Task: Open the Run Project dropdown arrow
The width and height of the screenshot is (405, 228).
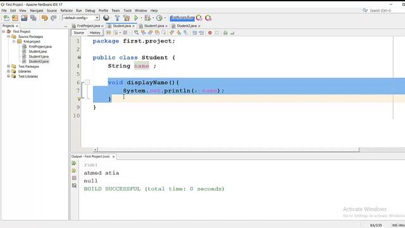Action: (x=141, y=18)
